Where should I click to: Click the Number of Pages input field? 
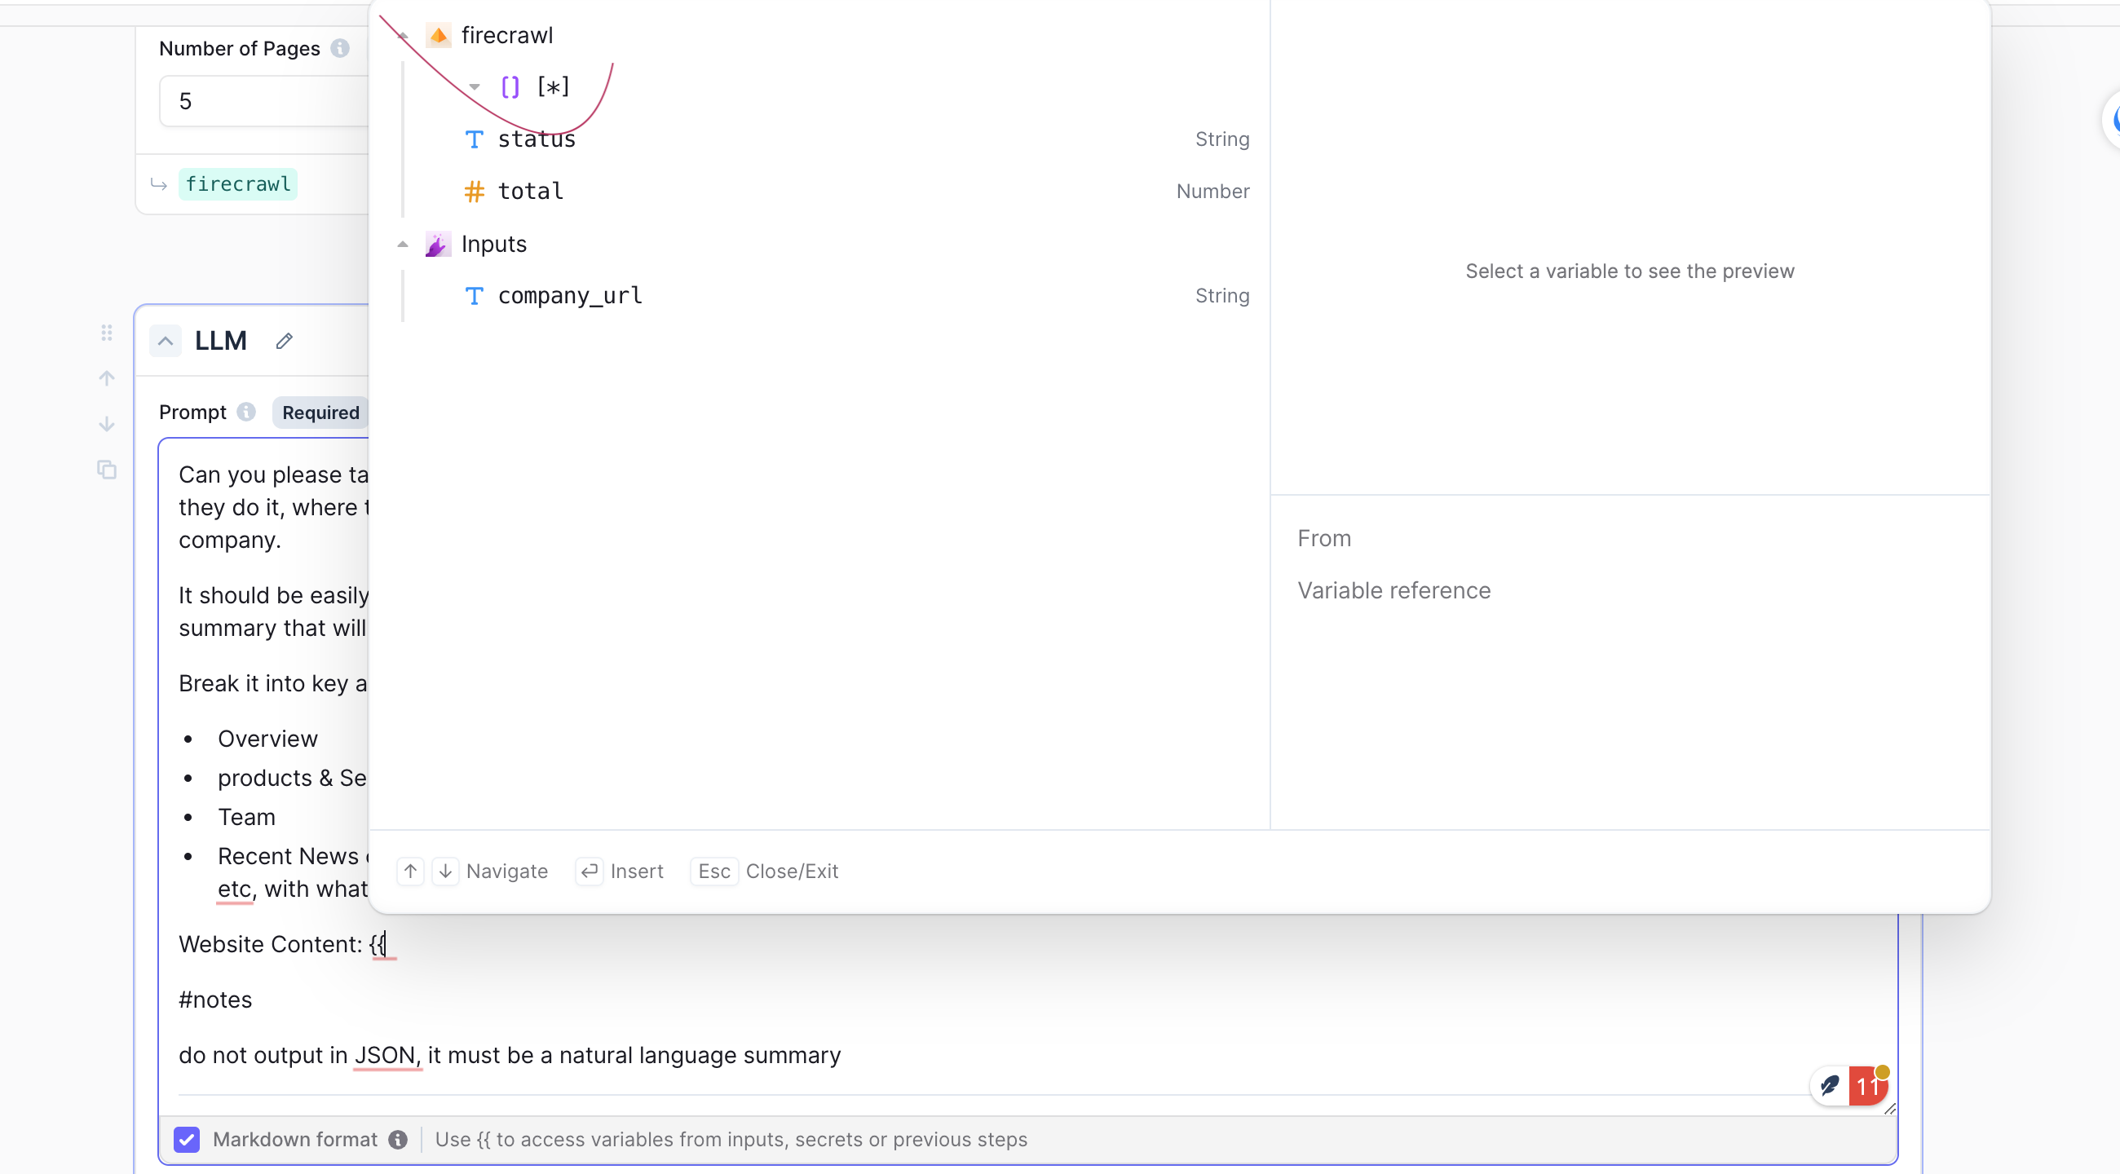point(263,101)
